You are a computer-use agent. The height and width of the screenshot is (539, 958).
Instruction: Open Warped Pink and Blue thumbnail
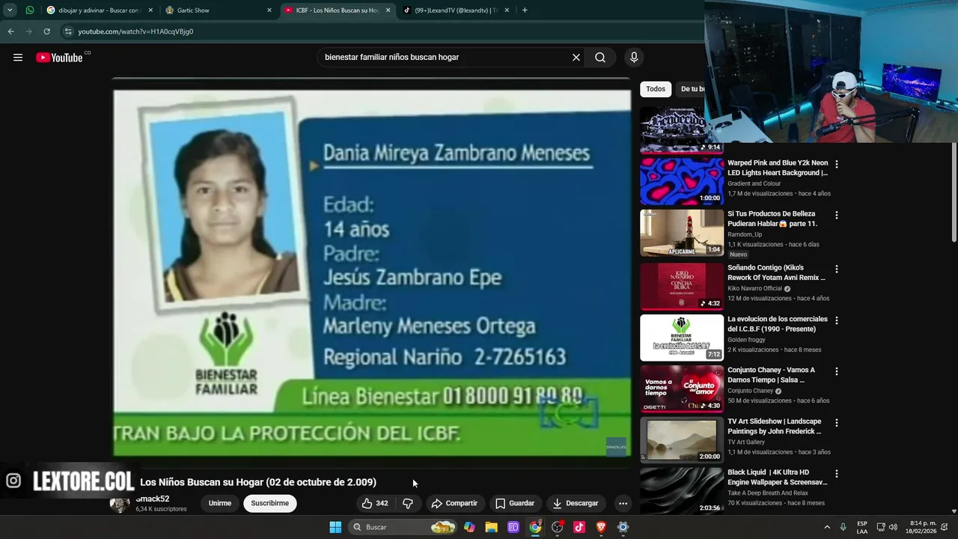coord(682,181)
